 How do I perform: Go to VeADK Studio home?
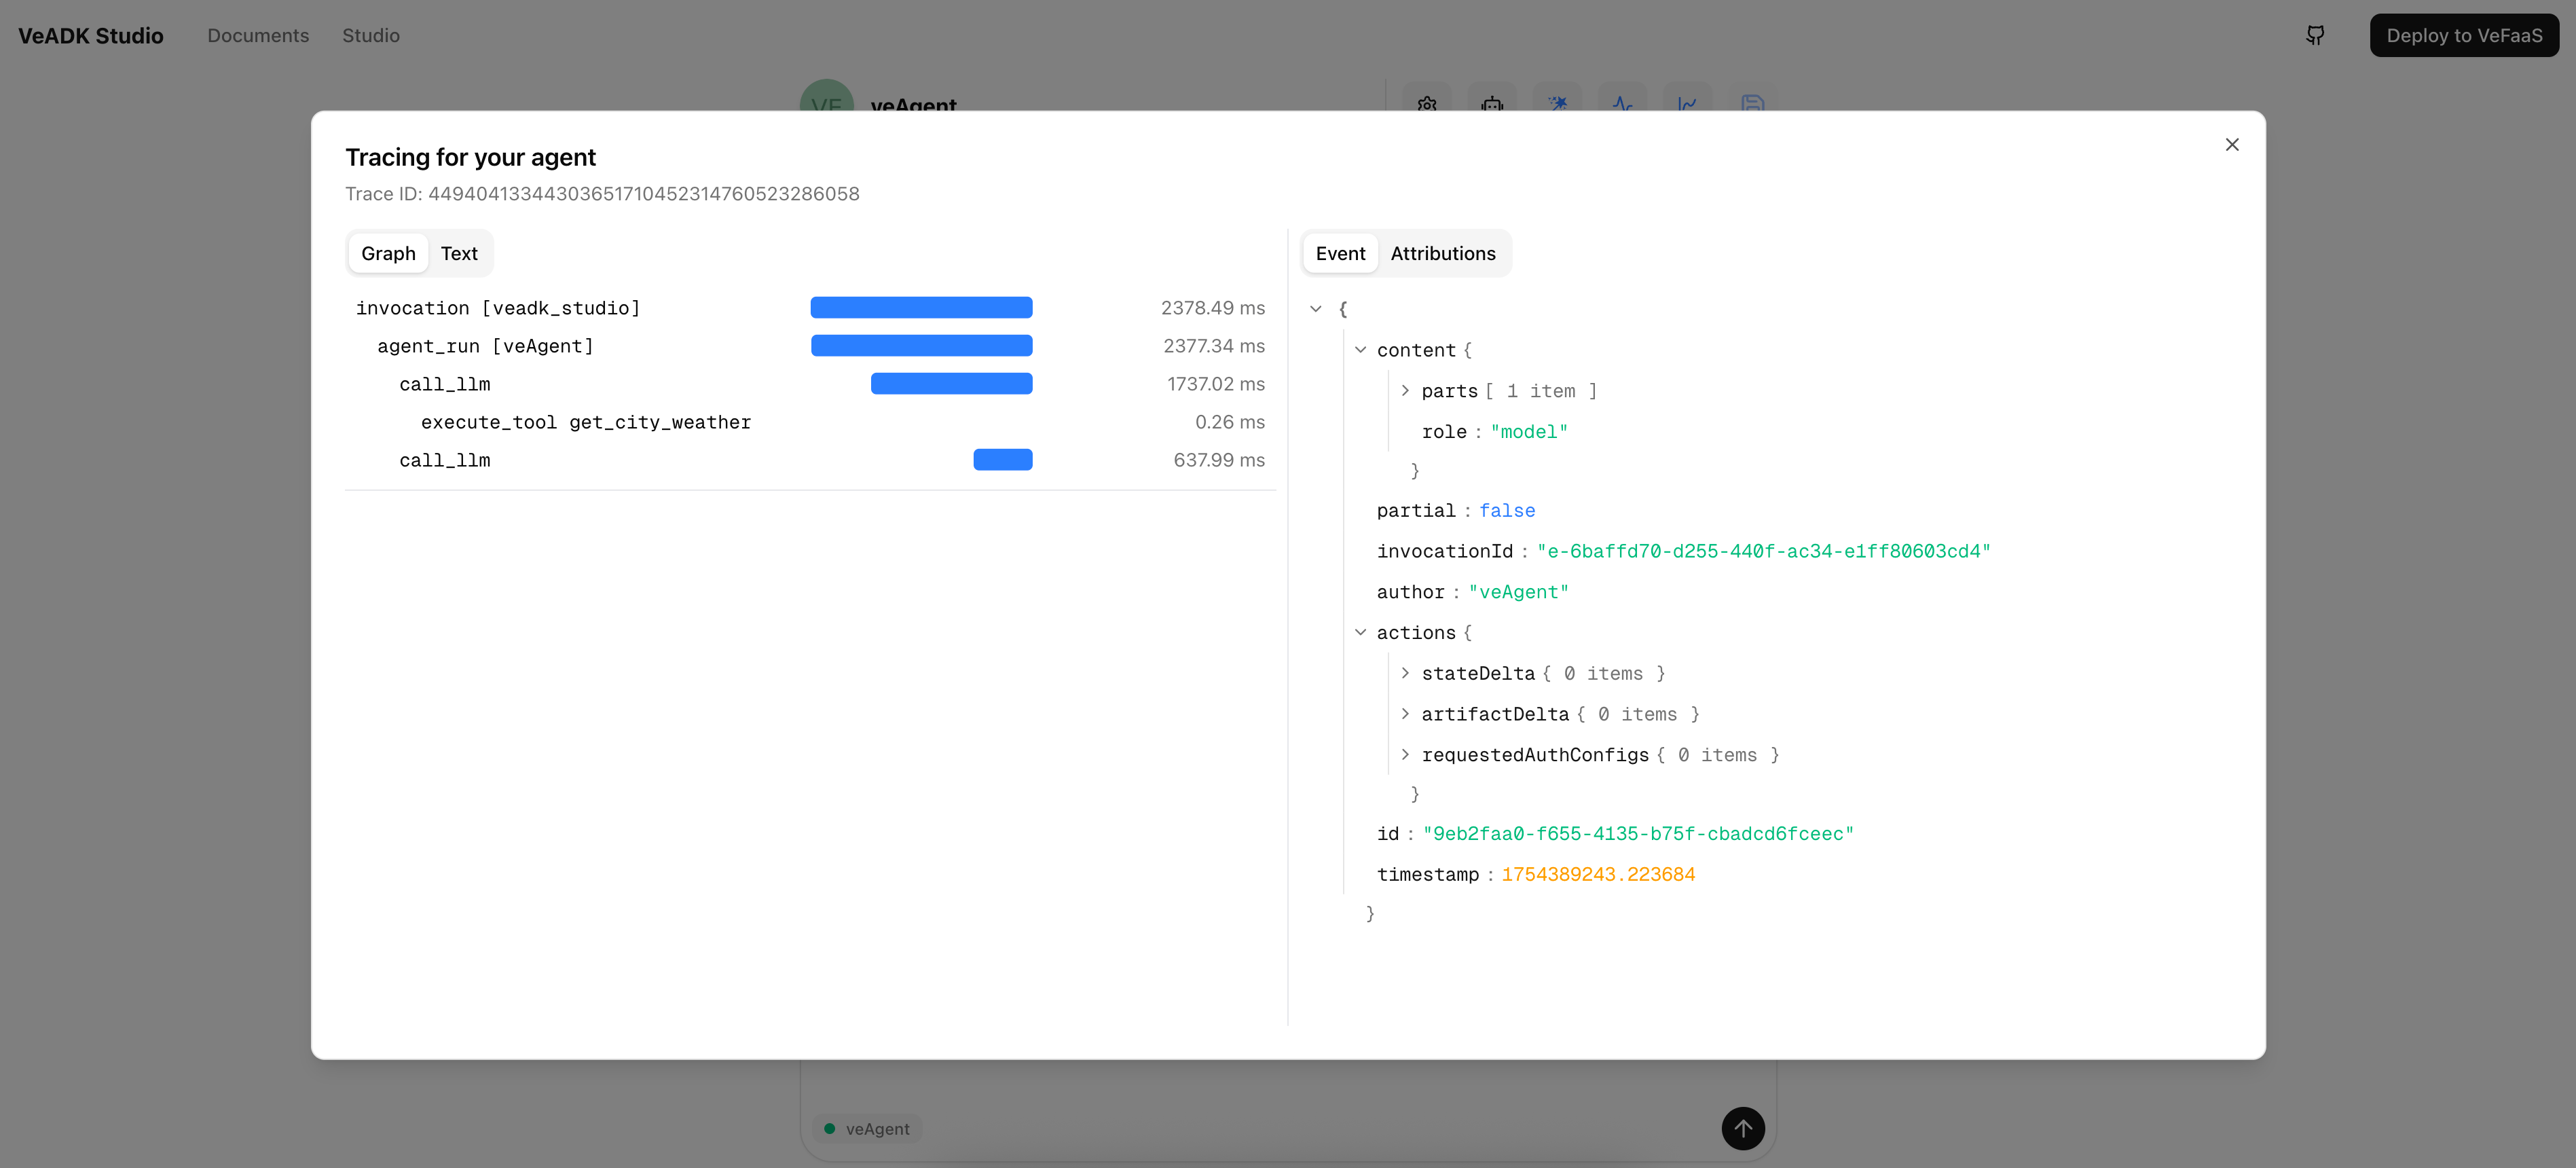[x=91, y=36]
